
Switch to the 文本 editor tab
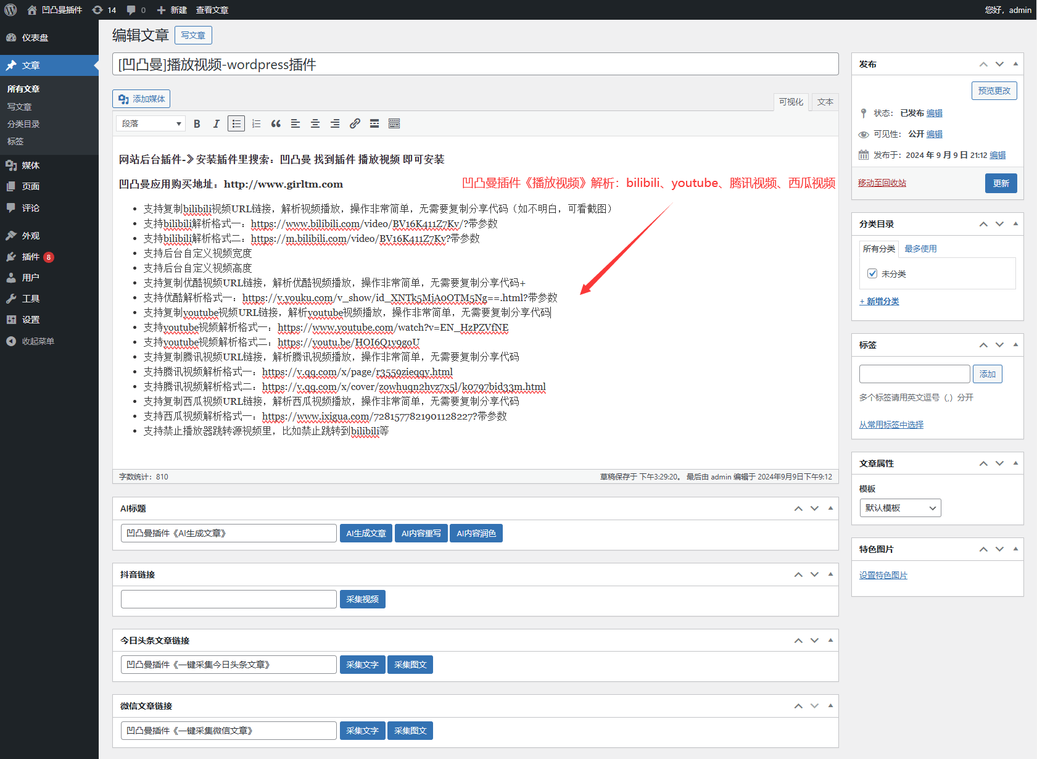pos(825,102)
